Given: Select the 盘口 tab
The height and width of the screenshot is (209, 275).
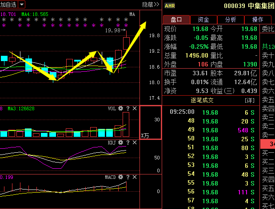Looking at the screenshot, I should 176,19.
